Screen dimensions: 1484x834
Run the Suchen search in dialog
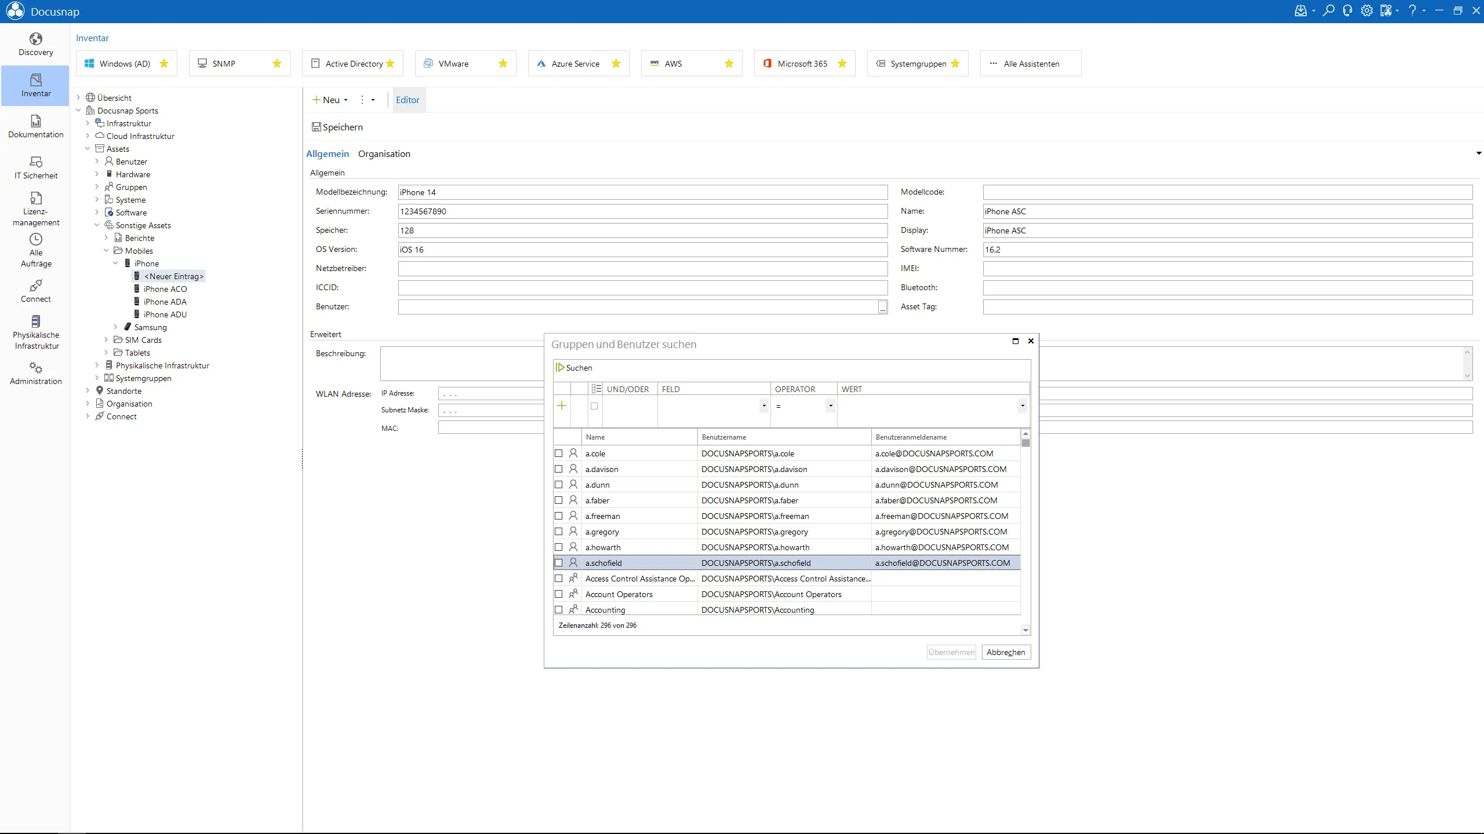pyautogui.click(x=574, y=368)
